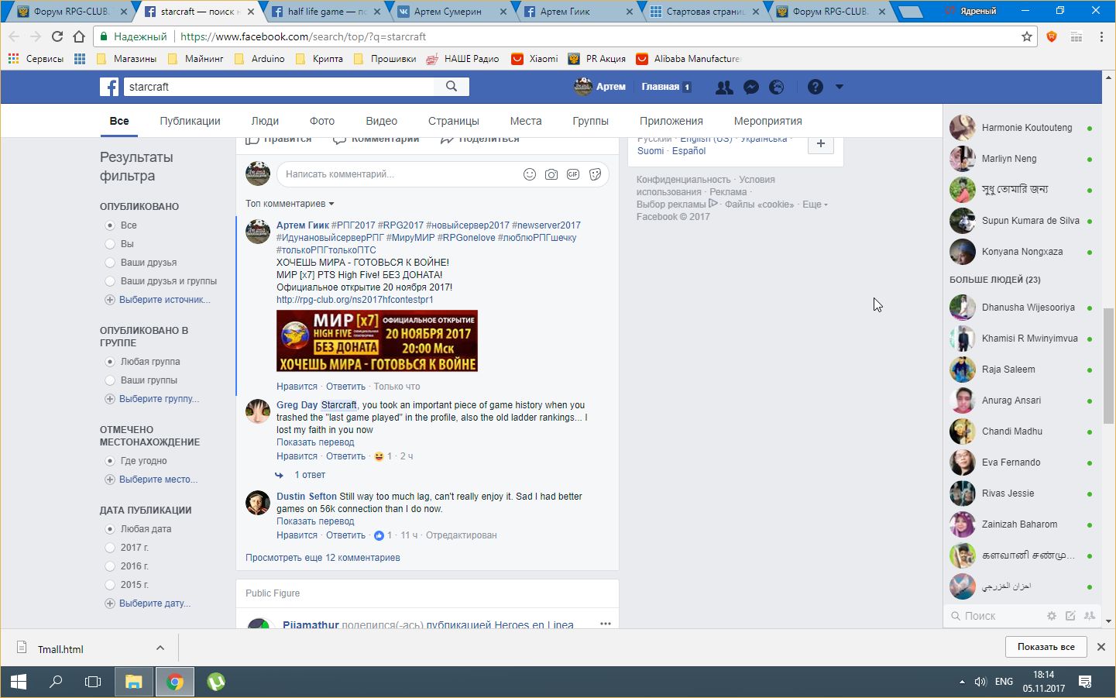Select Любая группа radio option
Image resolution: width=1116 pixels, height=698 pixels.
click(110, 362)
